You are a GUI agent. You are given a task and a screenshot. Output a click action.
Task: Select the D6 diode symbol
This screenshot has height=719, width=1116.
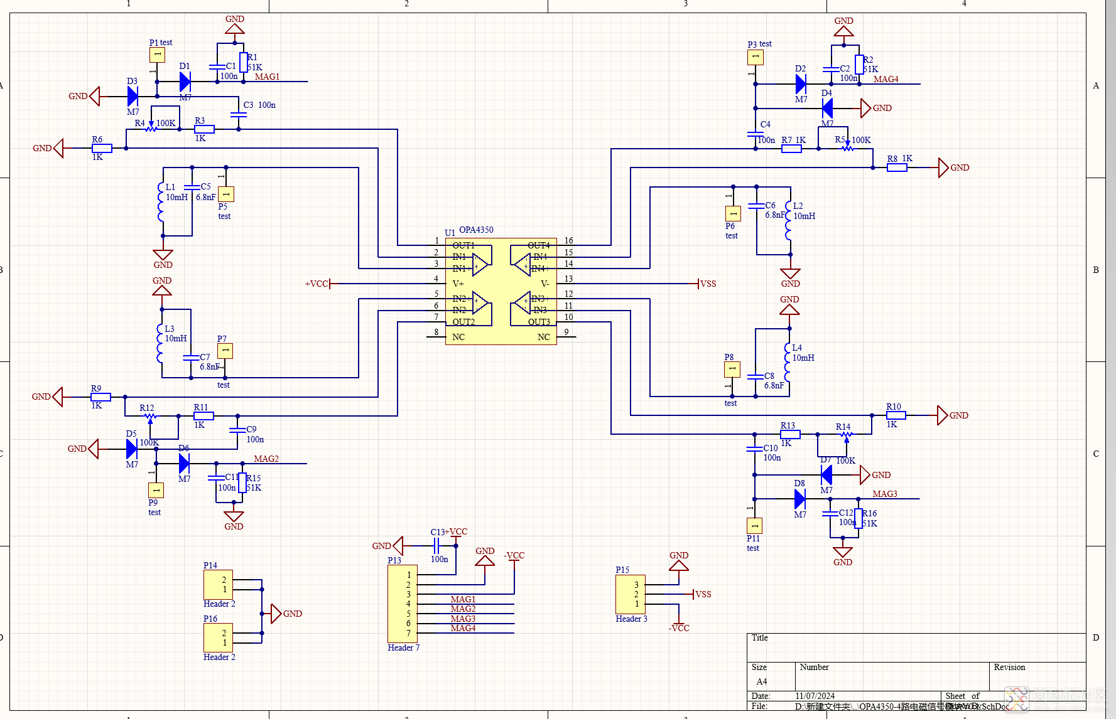[x=184, y=464]
